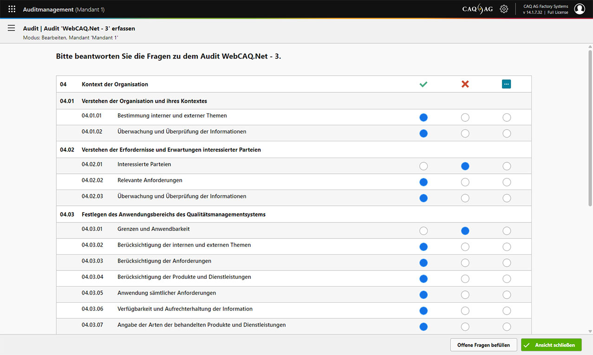Click the green checkmark column header icon
Screen dimensions: 593x355
(423, 84)
